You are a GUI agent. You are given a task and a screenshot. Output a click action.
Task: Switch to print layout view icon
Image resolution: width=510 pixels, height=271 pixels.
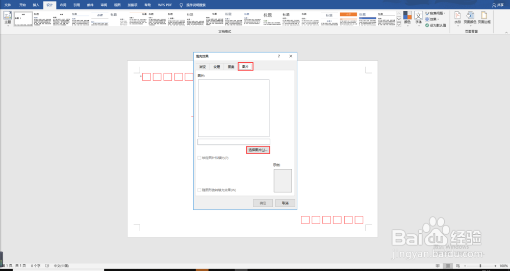pos(448,266)
